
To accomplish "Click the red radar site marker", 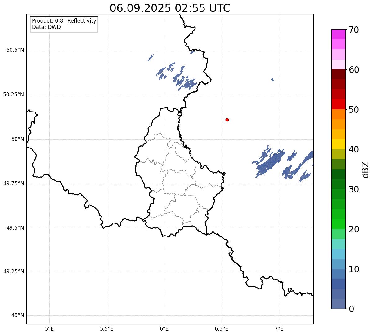I will click(x=227, y=120).
